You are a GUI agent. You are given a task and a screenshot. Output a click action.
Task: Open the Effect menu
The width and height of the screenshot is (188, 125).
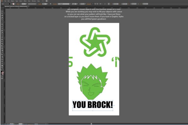(25, 1)
